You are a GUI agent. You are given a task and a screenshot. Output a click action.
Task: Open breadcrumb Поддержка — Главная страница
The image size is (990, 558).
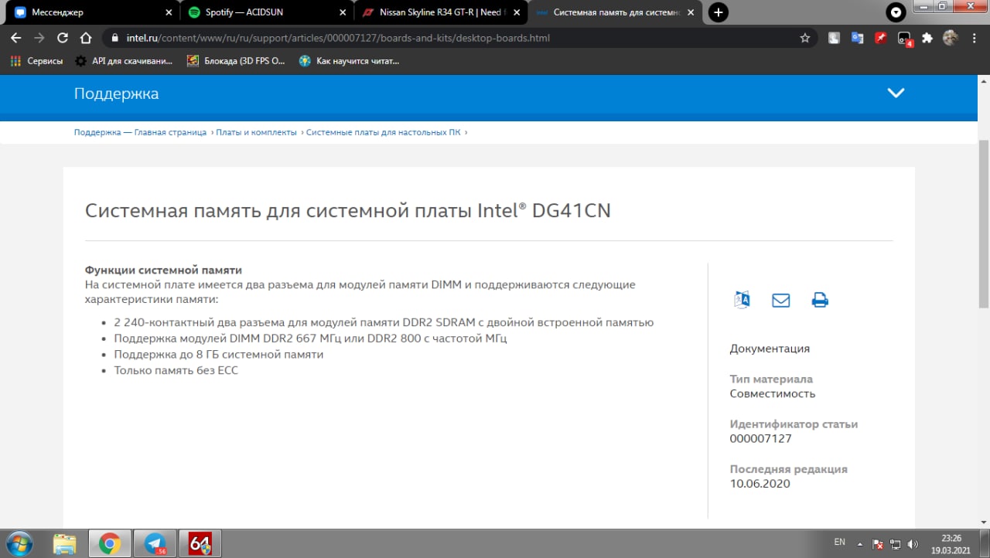(x=140, y=132)
